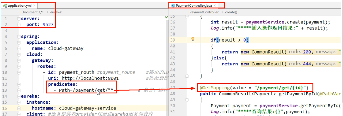Collapse the eureka block fold marker
The height and width of the screenshot is (116, 343).
19,96
